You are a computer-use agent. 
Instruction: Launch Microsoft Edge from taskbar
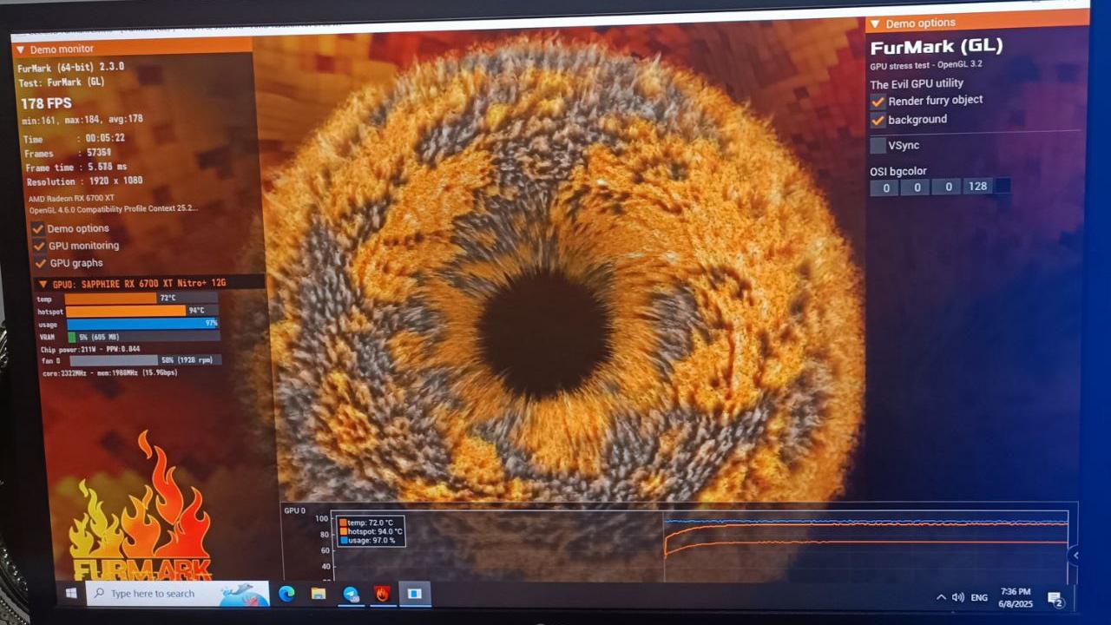point(286,594)
